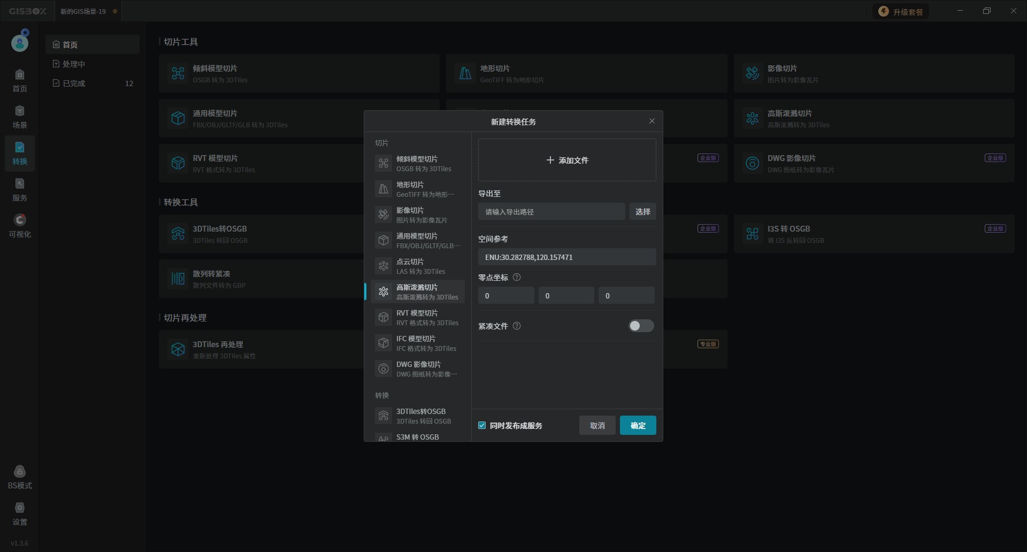Select 点云切片 in the dialog list
This screenshot has height=552, width=1027.
pyautogui.click(x=417, y=266)
